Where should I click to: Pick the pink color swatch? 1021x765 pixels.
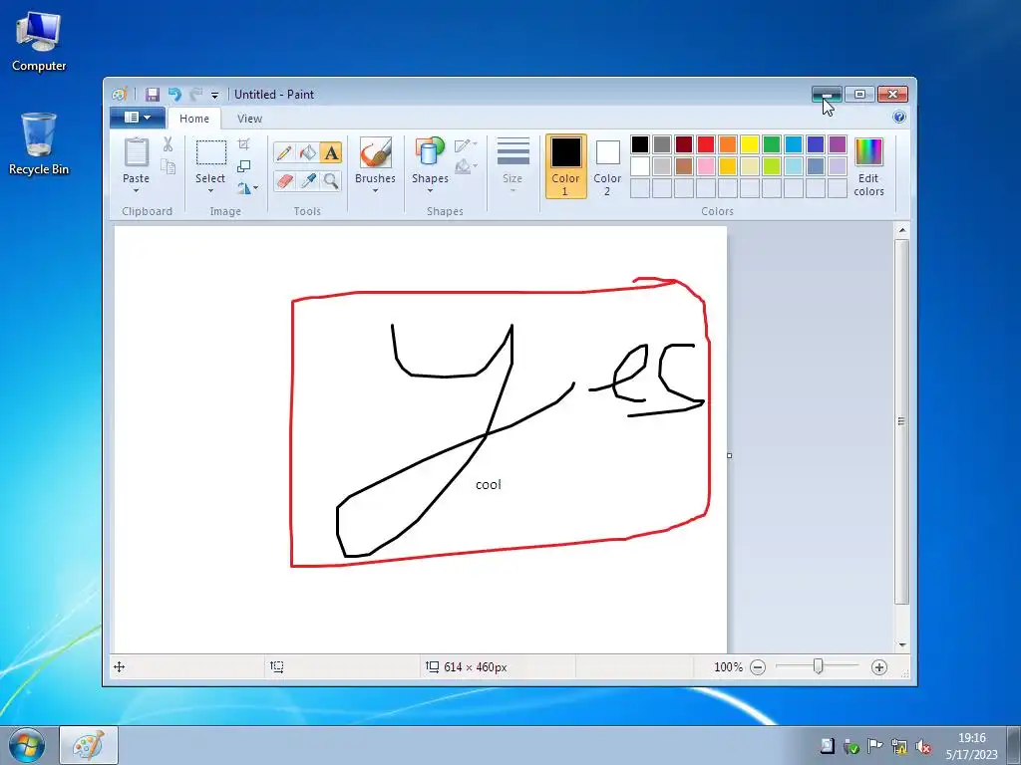(x=706, y=166)
